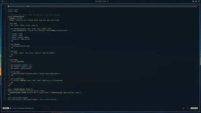201x113 pixels.
Task: Click the 'class Album' line
Action: click(x=13, y=60)
